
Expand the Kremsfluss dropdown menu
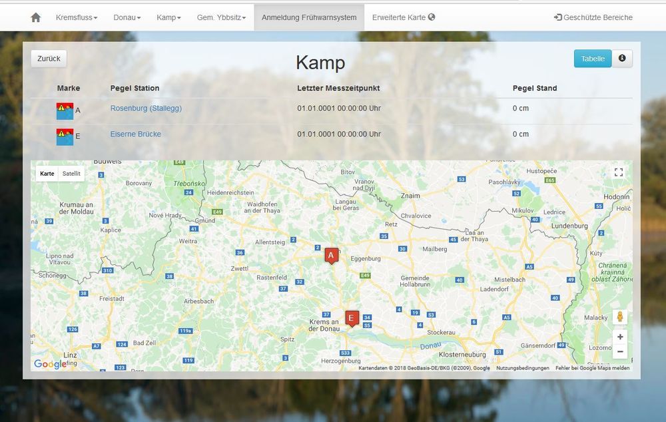[x=77, y=17]
